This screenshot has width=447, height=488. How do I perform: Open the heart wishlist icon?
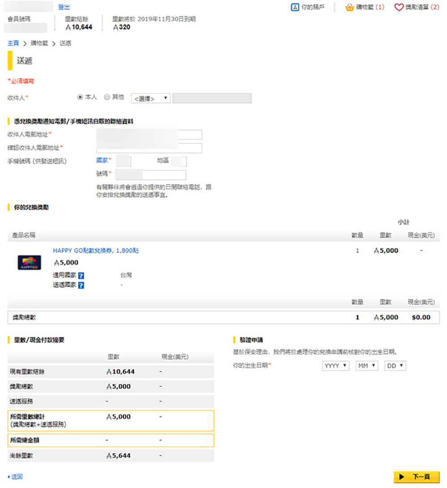[x=399, y=7]
